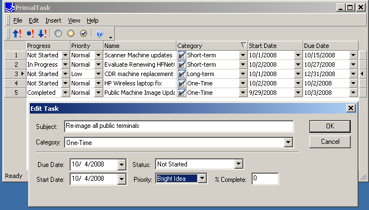Click category icon for CDR machine replacement row
Viewport: 369px width, 210px height.
181,74
